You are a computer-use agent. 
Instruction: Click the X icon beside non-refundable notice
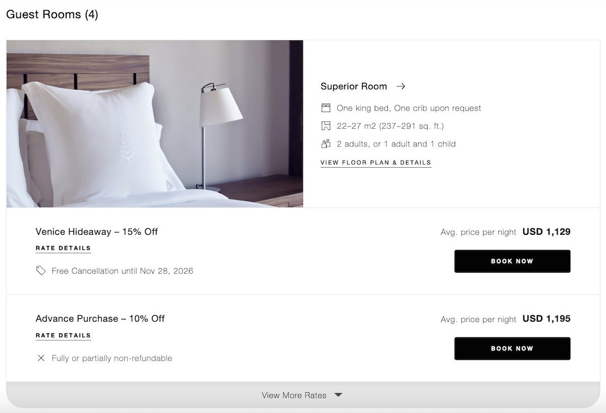click(41, 358)
